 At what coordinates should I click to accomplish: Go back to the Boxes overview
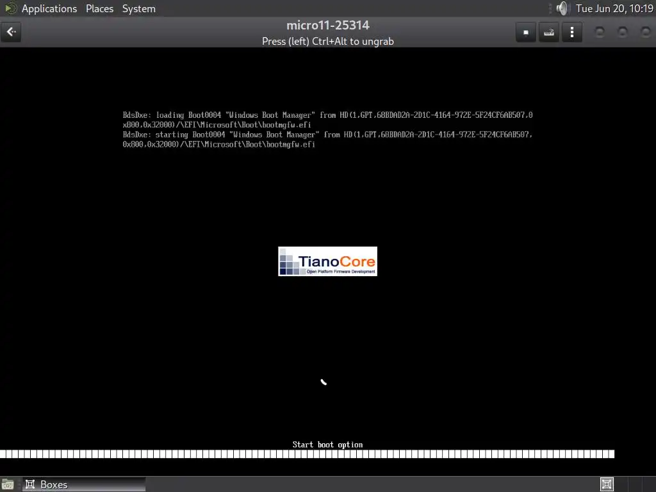point(12,32)
